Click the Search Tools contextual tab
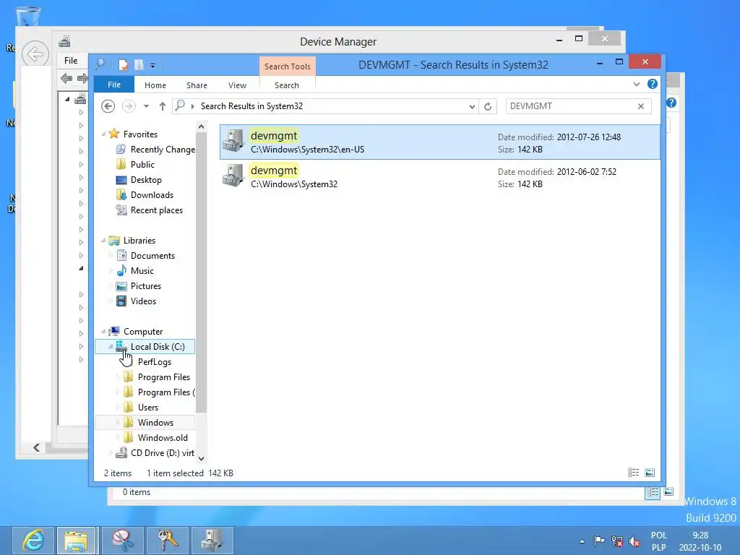The width and height of the screenshot is (740, 555). (288, 66)
